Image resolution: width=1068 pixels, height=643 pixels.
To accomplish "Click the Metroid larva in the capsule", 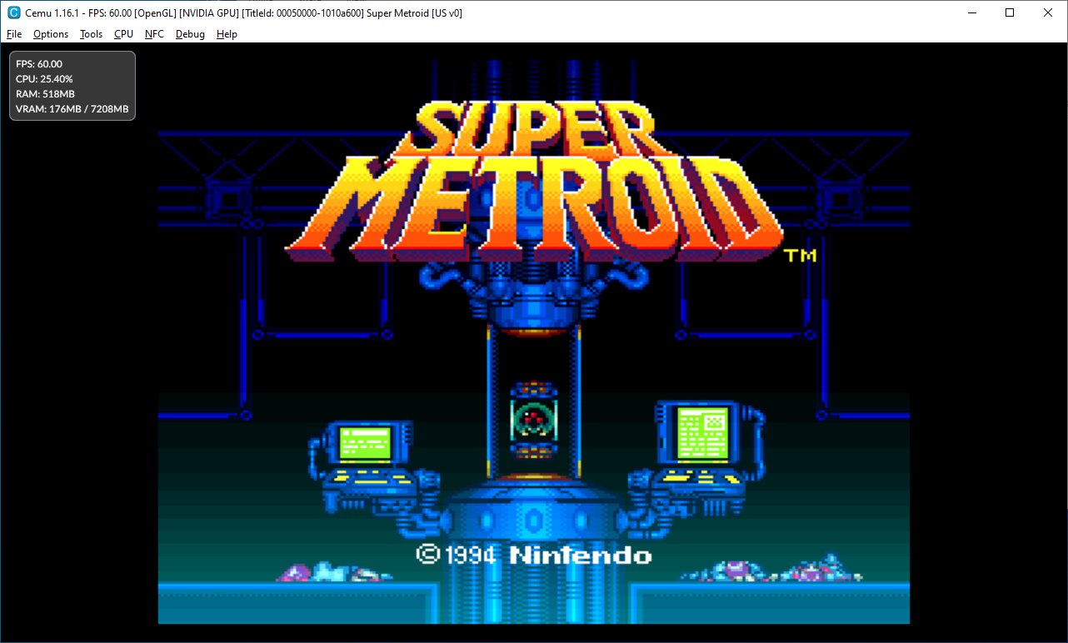I will [x=533, y=418].
